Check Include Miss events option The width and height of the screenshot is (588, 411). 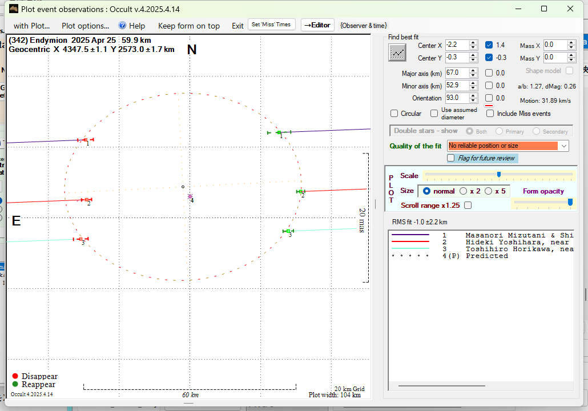coord(490,114)
